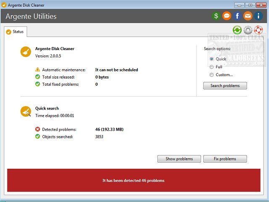Image resolution: width=269 pixels, height=202 pixels.
Task: Click the green check beside Objects searched
Action: (x=37, y=136)
